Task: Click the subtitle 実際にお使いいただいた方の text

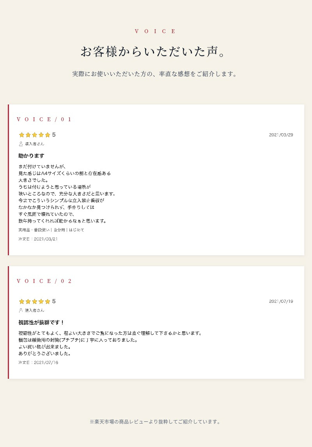Action: tap(154, 74)
